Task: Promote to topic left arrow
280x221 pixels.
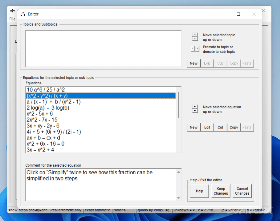Action: pyautogui.click(x=193, y=49)
